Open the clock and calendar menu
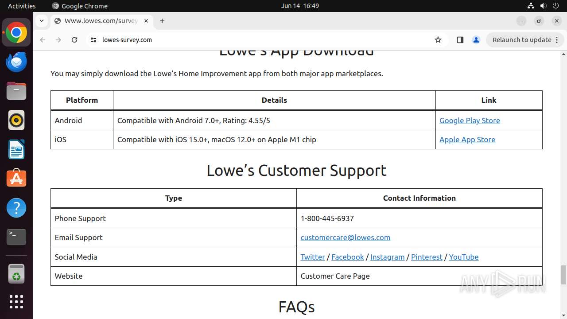Viewport: 567px width, 319px height. click(x=300, y=6)
